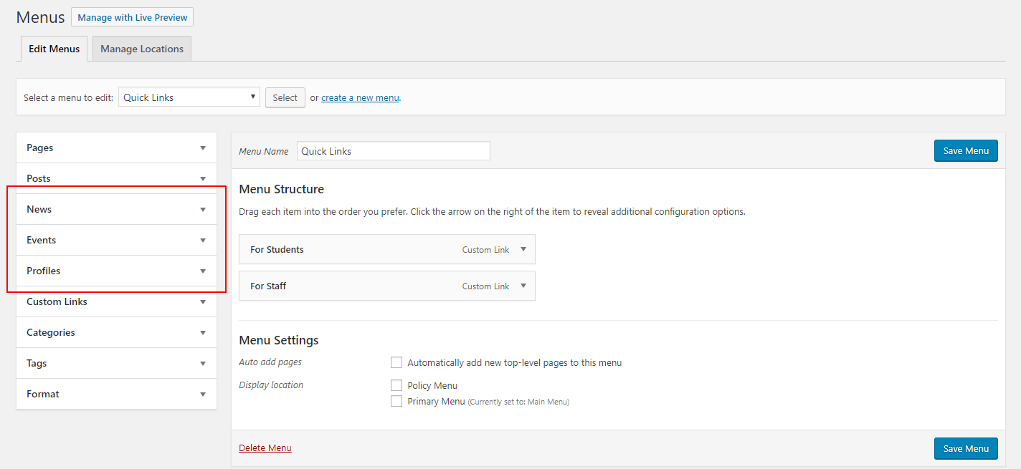This screenshot has width=1021, height=469.
Task: Expand the News panel arrow
Action: (x=203, y=210)
